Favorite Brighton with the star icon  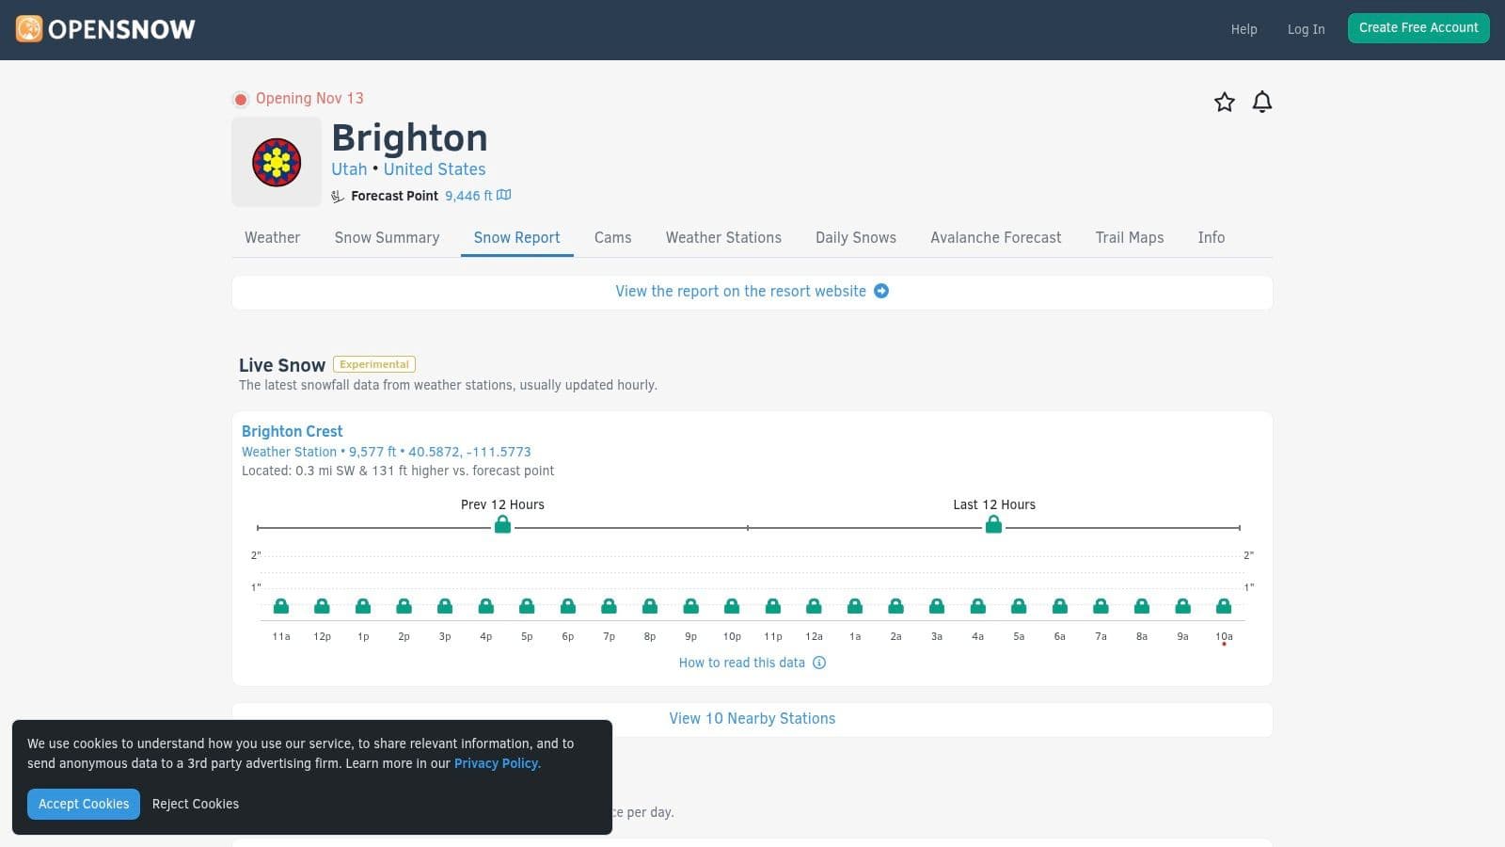[1224, 103]
